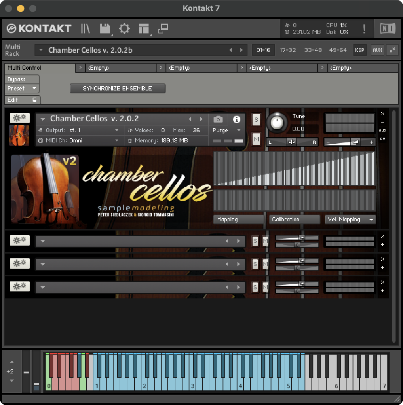Click the Native Instruments NI logo
403x405 pixels.
tap(388, 28)
